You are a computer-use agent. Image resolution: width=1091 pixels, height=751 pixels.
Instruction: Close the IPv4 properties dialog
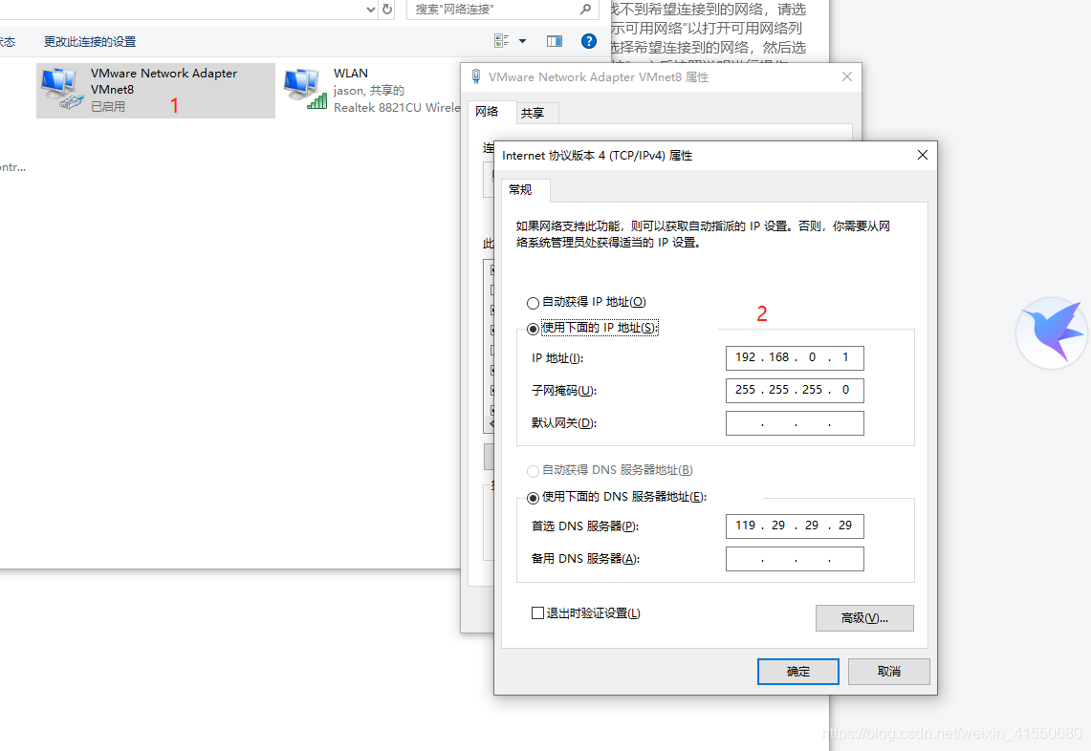click(x=923, y=155)
